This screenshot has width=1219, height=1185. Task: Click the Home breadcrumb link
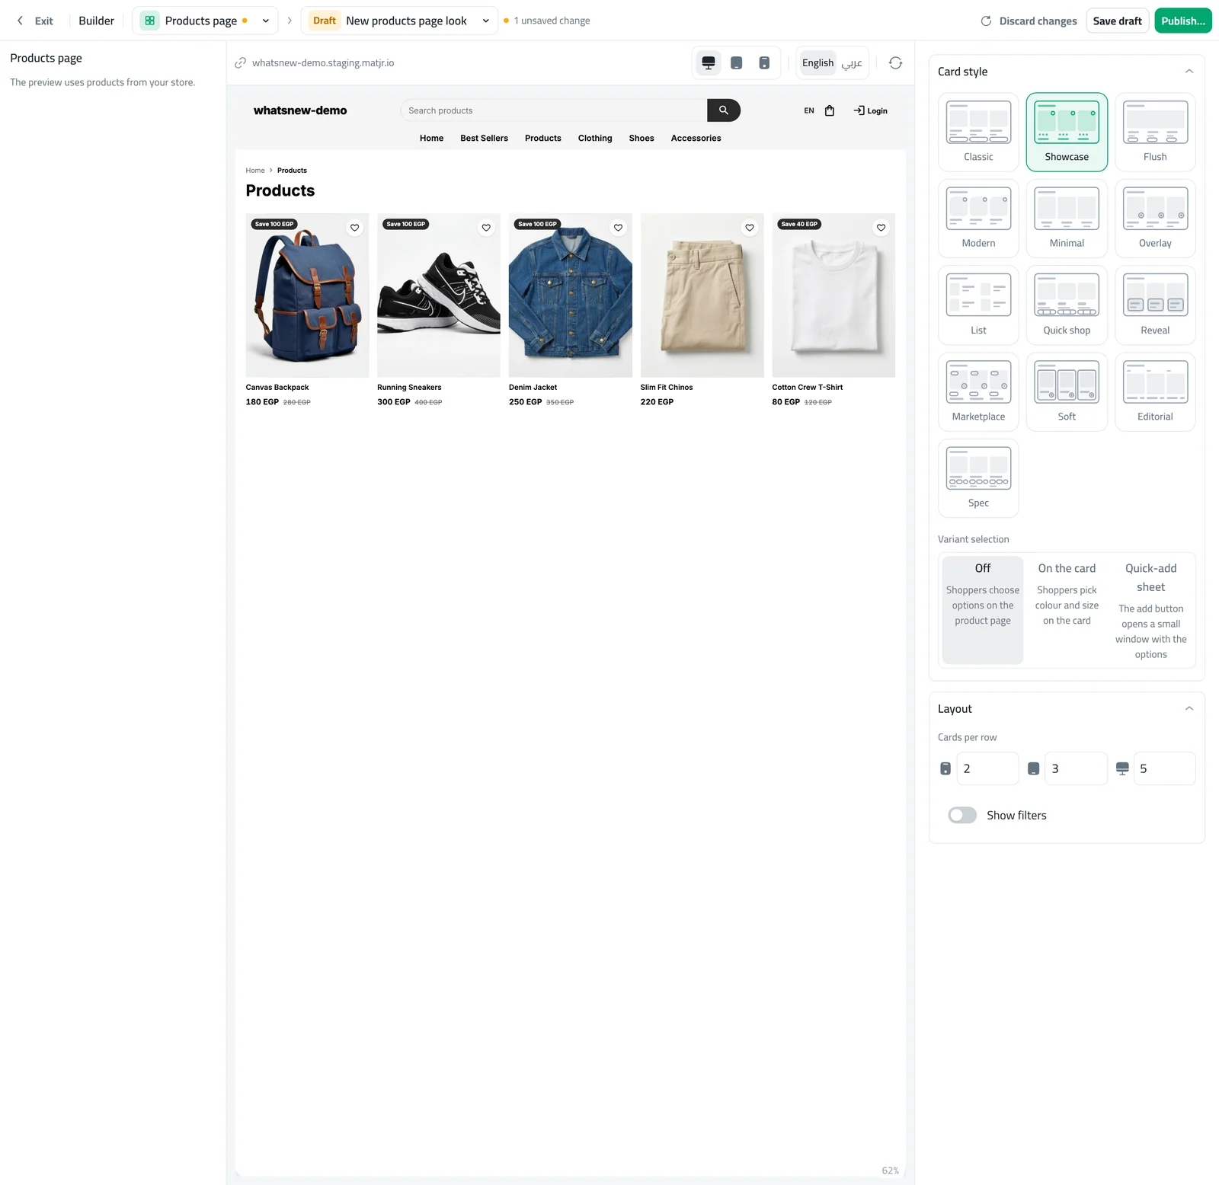pyautogui.click(x=255, y=171)
